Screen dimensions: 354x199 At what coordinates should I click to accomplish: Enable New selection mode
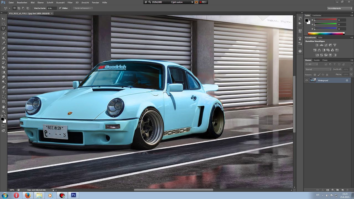tap(15, 8)
